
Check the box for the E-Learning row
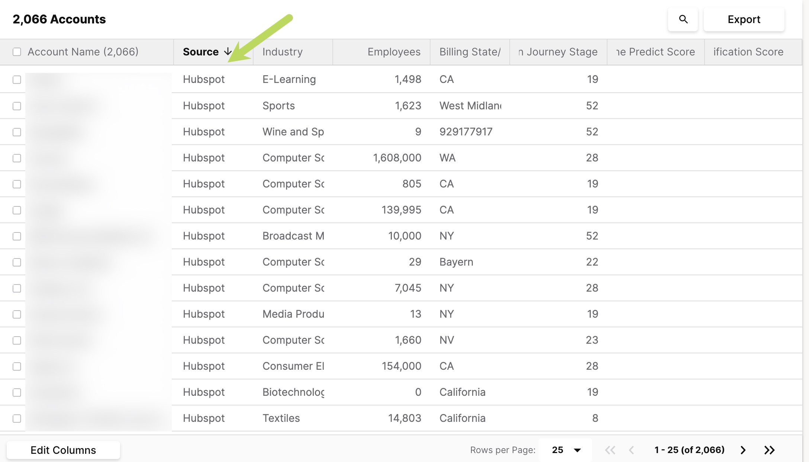pos(17,80)
